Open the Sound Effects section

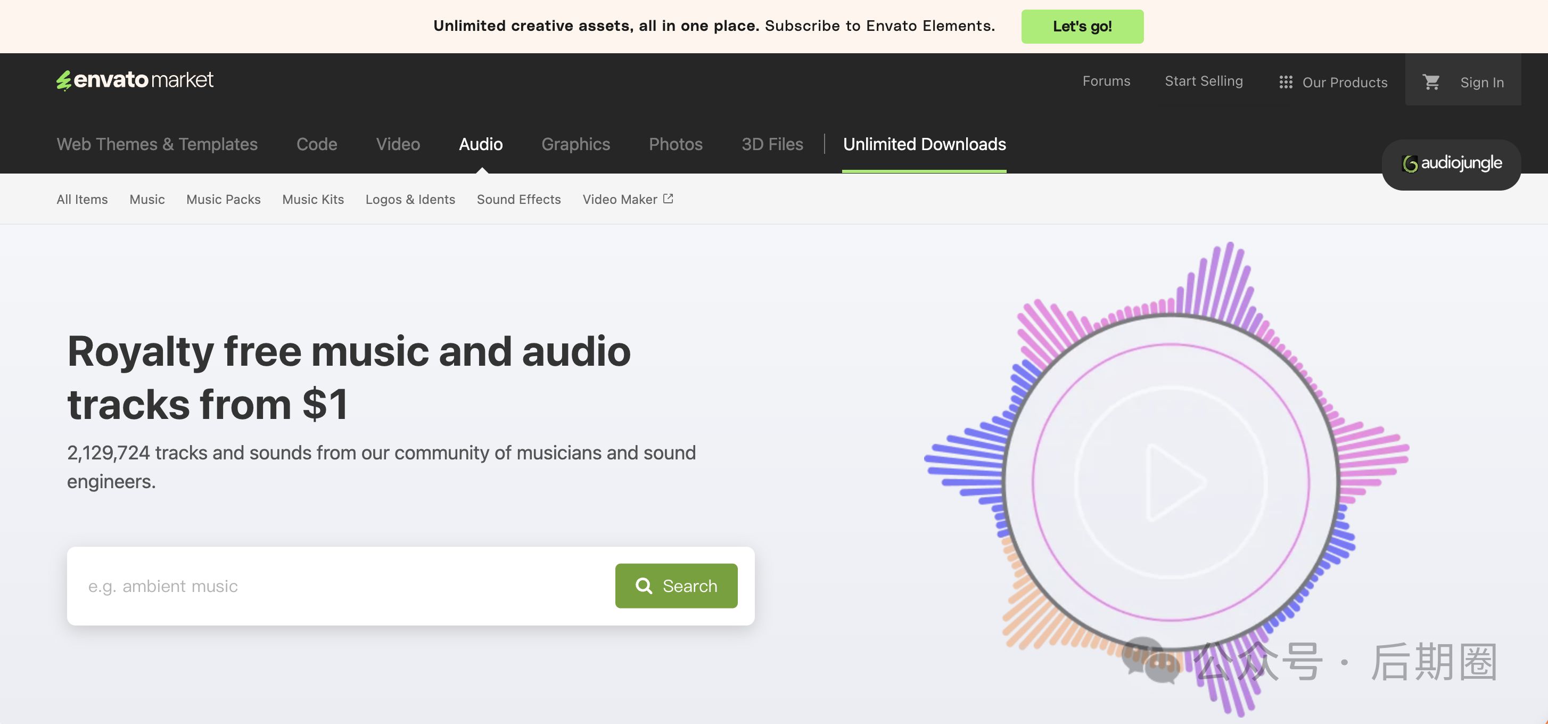pos(518,200)
